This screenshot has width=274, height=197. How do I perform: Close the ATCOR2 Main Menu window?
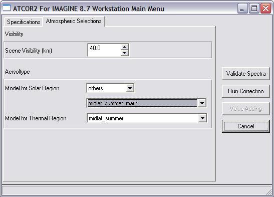pyautogui.click(x=266, y=8)
